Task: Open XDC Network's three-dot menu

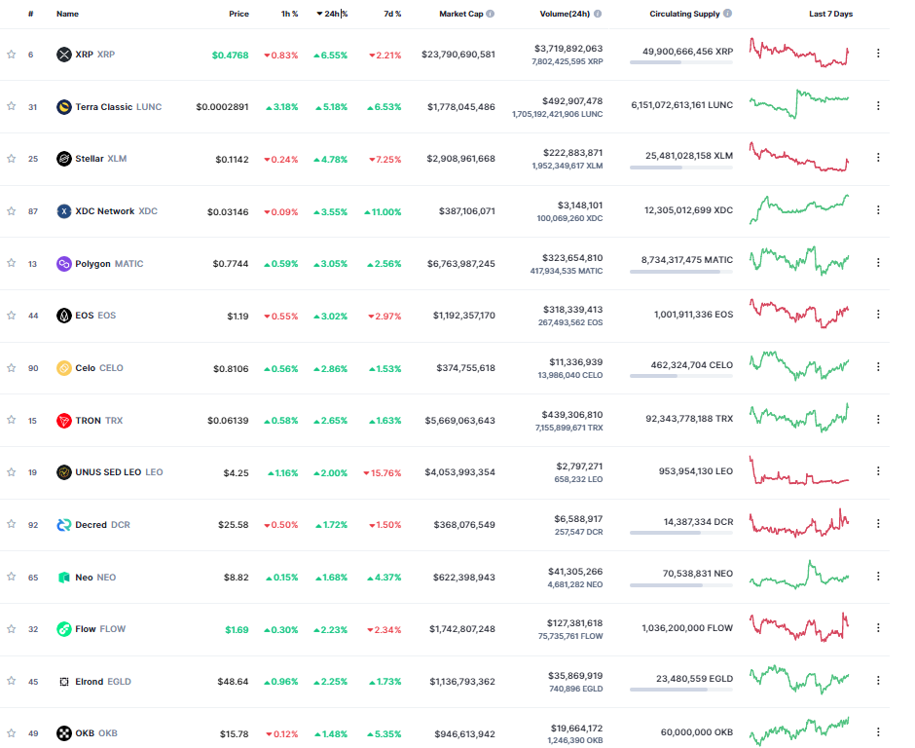Action: pos(878,209)
